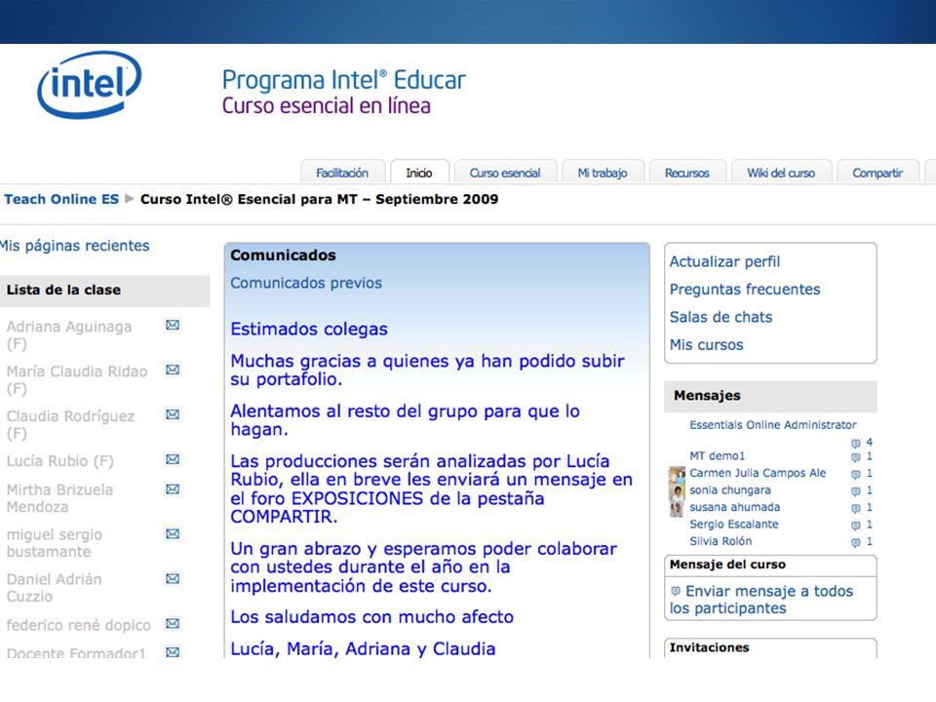Open the Facilitación tab
Image resolution: width=936 pixels, height=702 pixels.
click(x=342, y=173)
